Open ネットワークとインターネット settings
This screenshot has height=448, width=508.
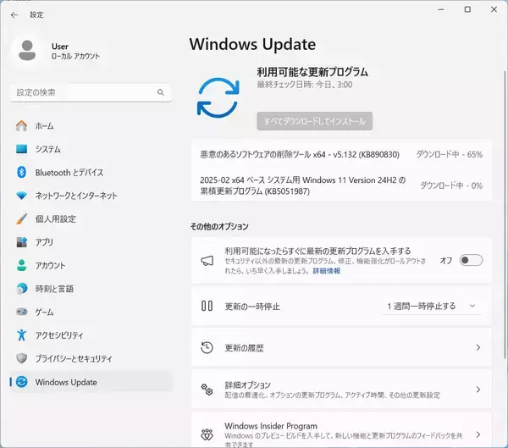pyautogui.click(x=91, y=196)
